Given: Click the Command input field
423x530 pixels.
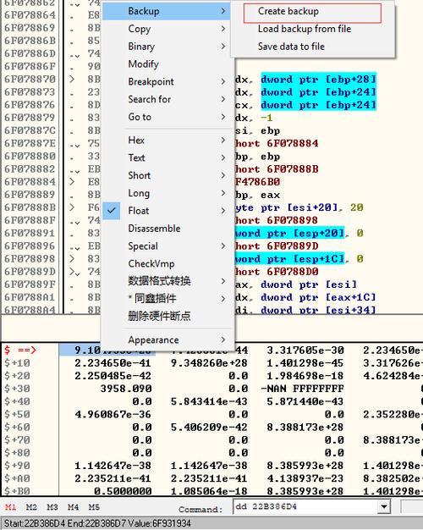Looking at the screenshot, I should pos(305,506).
